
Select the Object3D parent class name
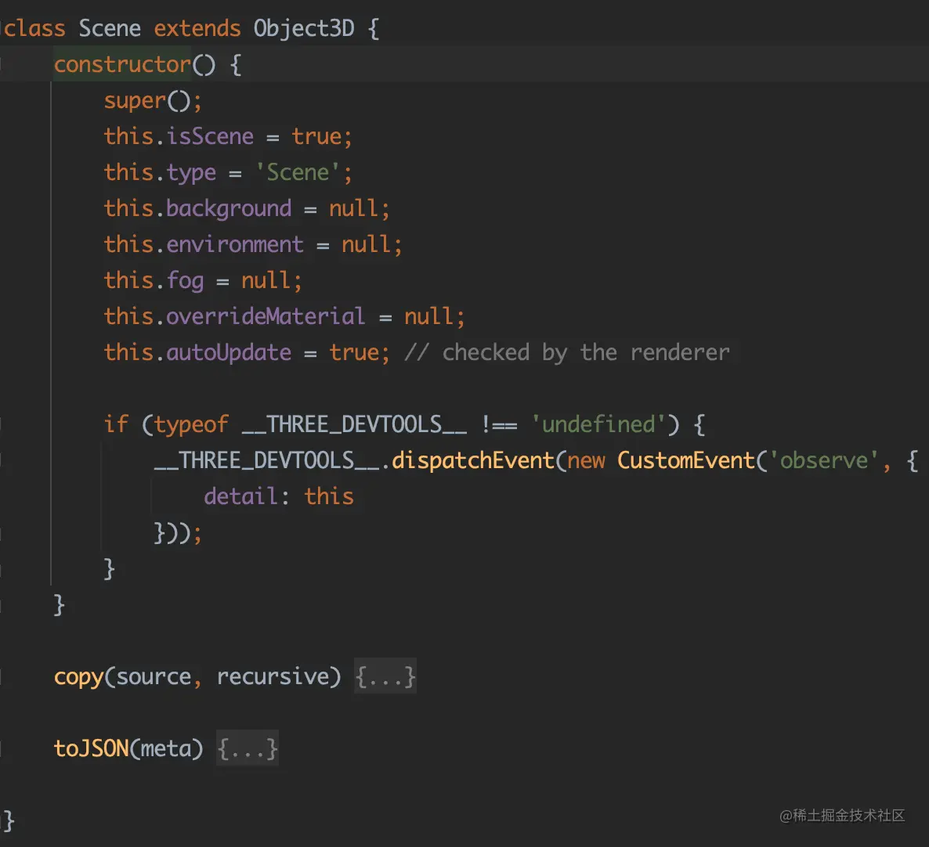tap(304, 28)
